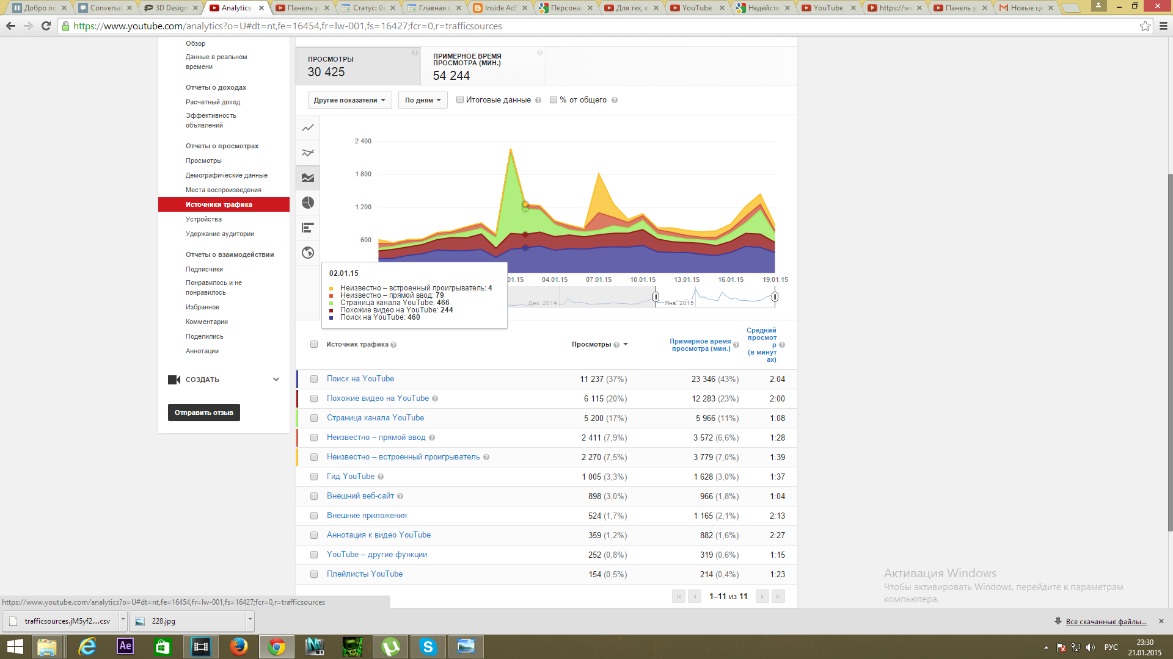Open 'Демографические данные' sidebar item
Image resolution: width=1173 pixels, height=659 pixels.
[227, 175]
